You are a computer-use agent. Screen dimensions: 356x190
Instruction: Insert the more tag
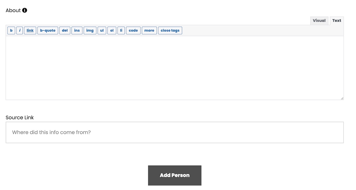[x=149, y=31]
